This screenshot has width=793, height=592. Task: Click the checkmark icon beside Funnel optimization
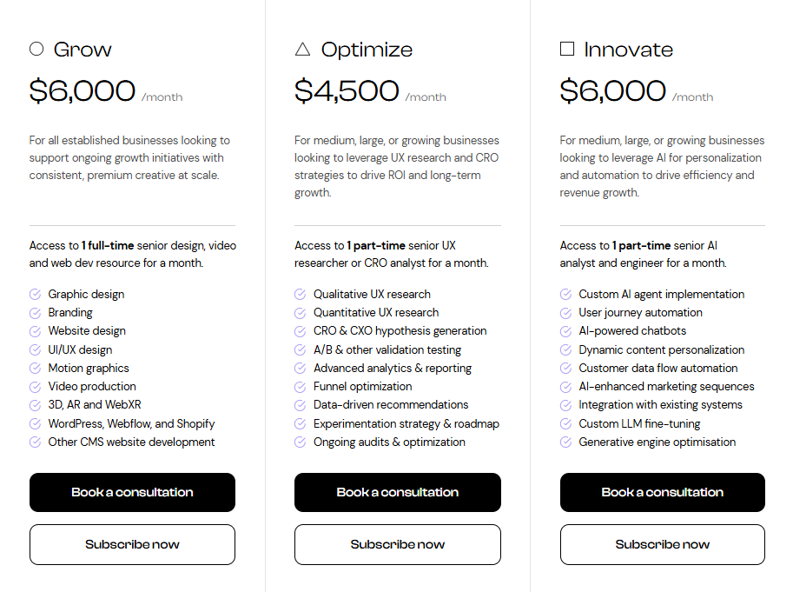[x=301, y=387]
